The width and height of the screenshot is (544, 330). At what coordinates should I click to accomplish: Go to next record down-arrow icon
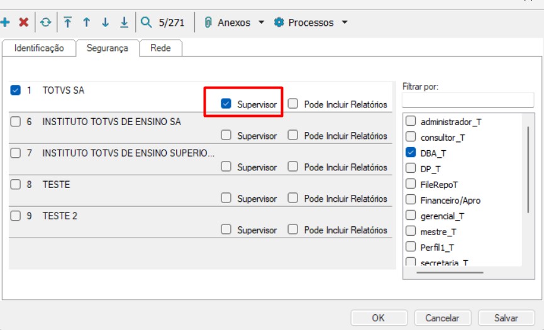tap(105, 23)
